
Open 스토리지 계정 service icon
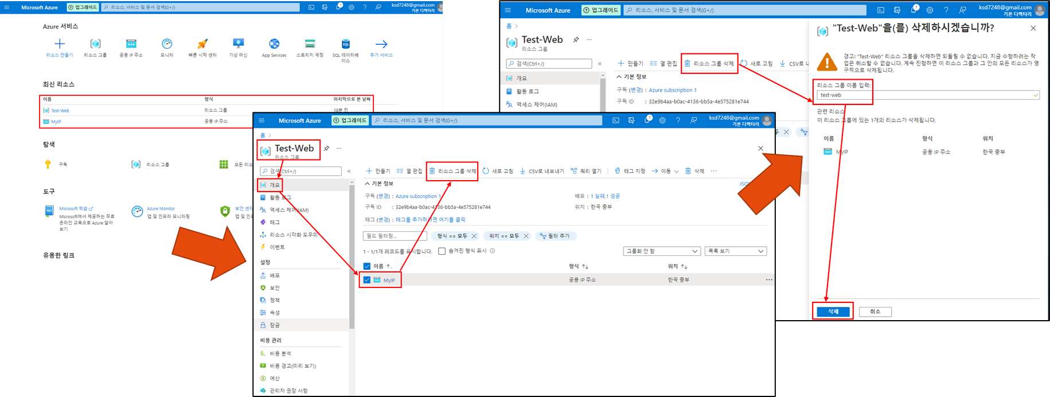tap(310, 44)
